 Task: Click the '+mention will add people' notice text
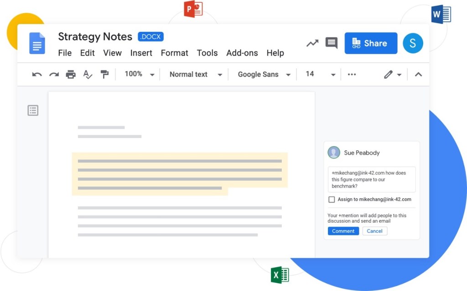(x=367, y=218)
